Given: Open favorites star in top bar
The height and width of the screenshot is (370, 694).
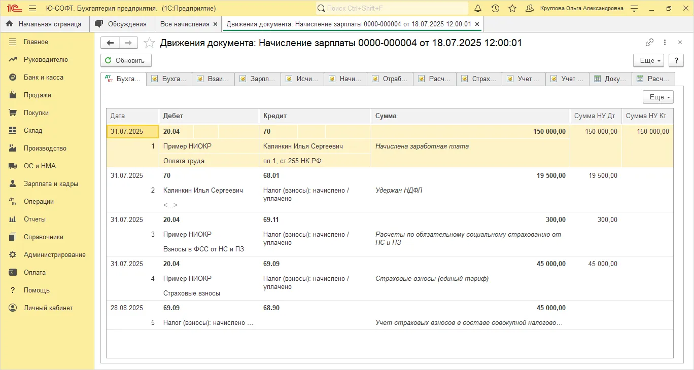Looking at the screenshot, I should point(512,9).
